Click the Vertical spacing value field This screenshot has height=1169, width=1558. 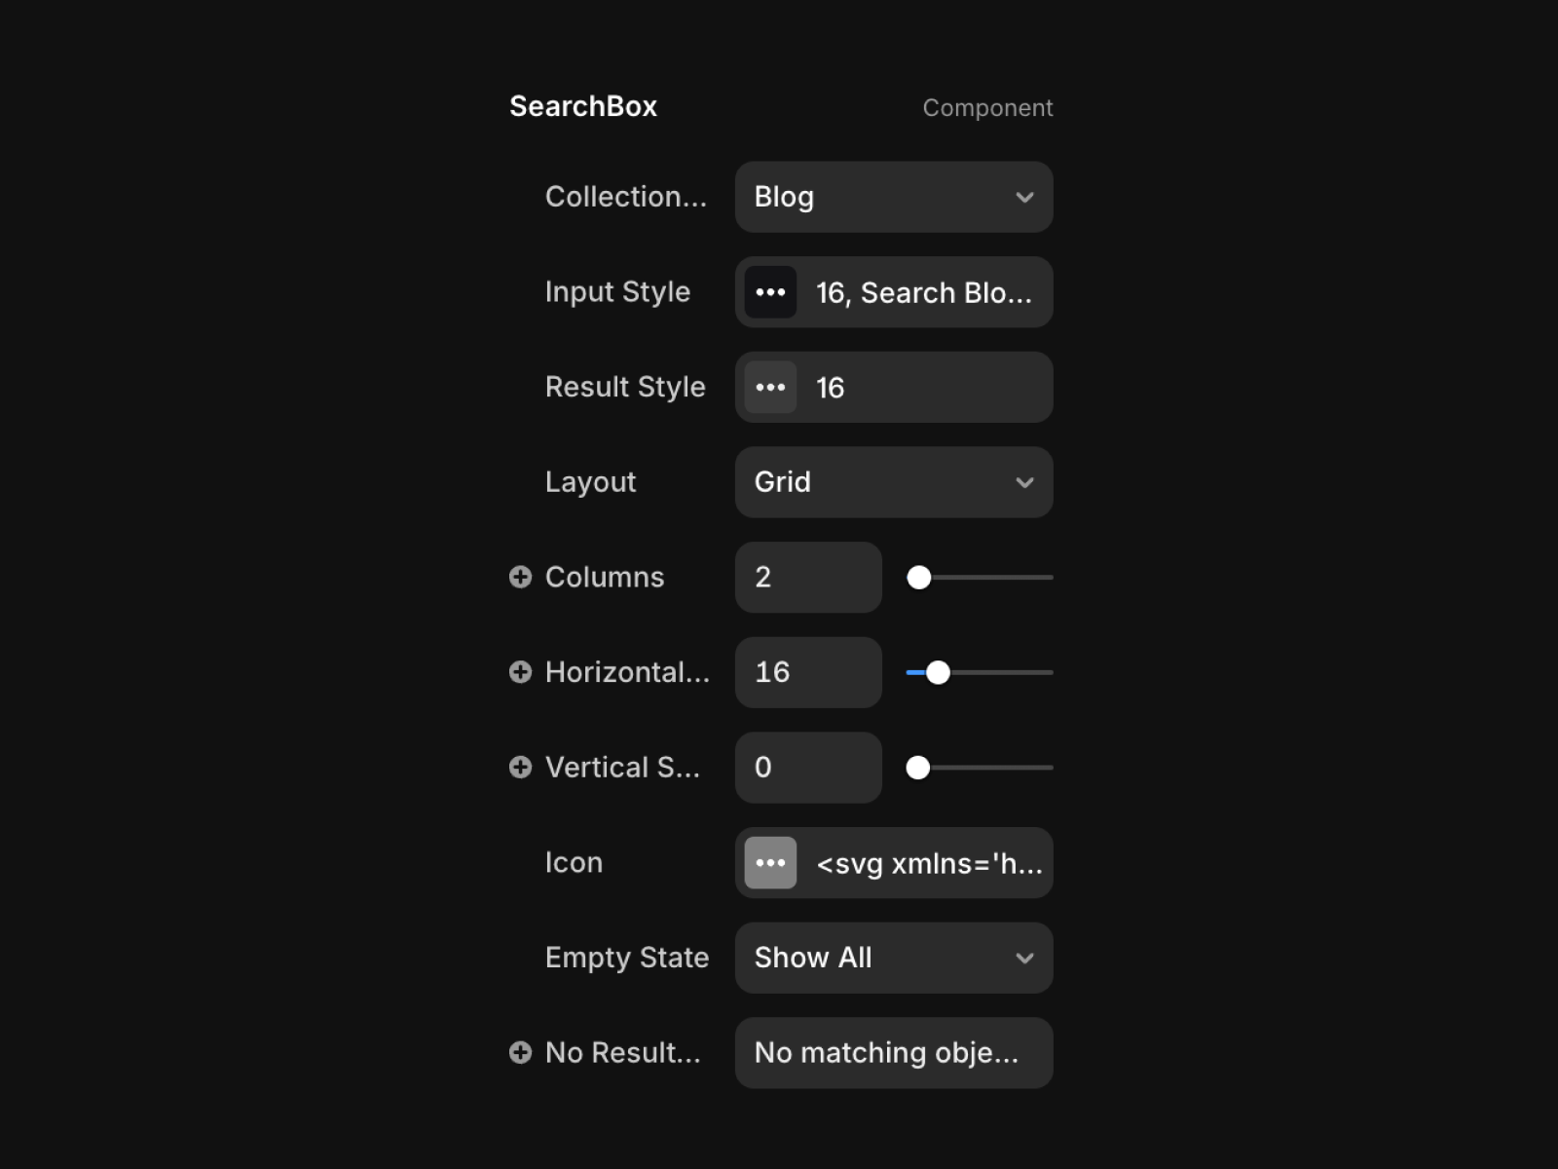pos(808,768)
